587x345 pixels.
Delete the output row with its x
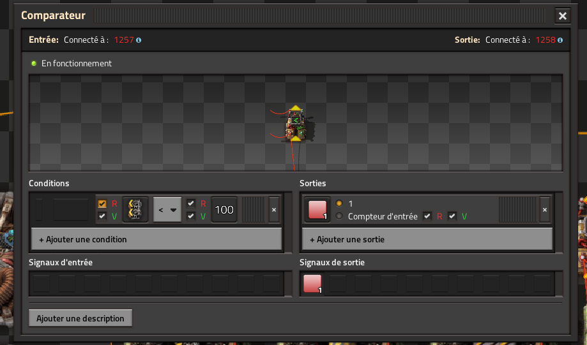[x=545, y=209]
